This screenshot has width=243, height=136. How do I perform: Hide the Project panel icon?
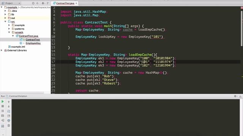[x=48, y=3]
